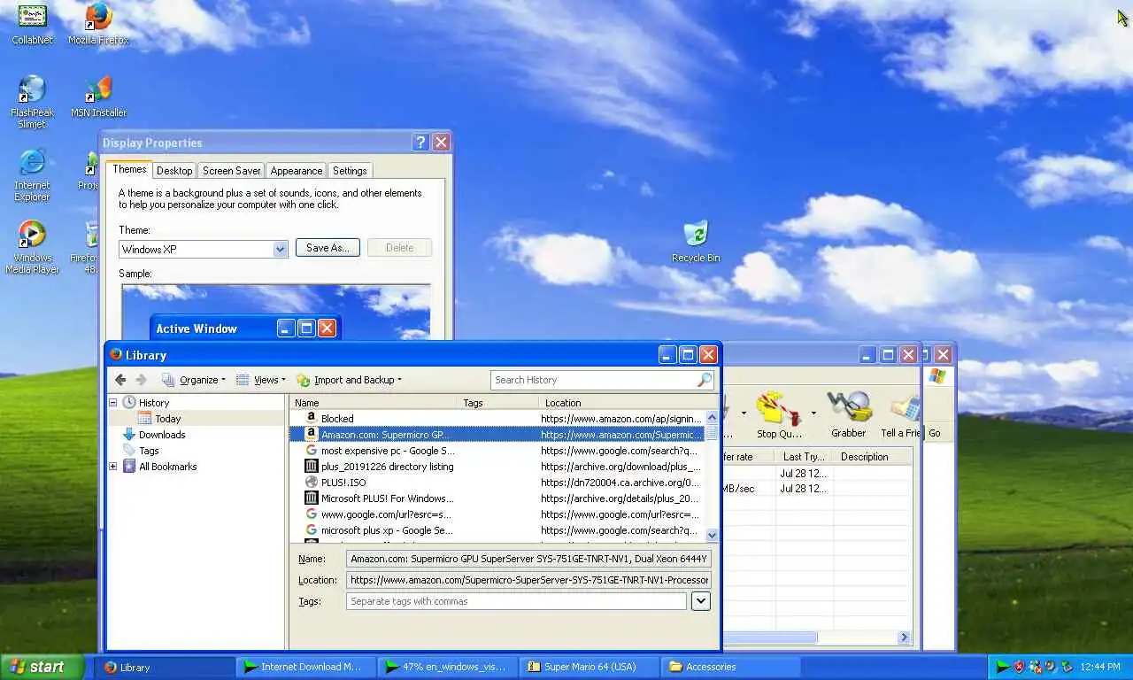
Task: Open the 47% en_windows_vis taskbar button
Action: pos(448,667)
